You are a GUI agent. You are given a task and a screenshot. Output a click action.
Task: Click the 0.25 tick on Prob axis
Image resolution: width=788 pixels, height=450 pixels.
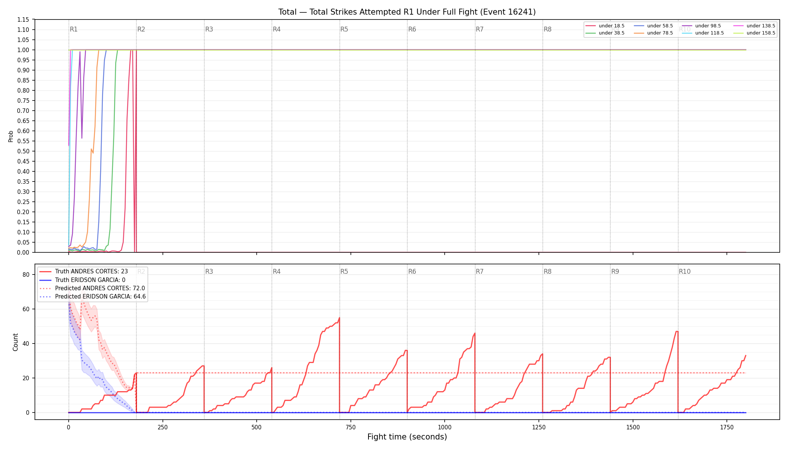(x=23, y=202)
